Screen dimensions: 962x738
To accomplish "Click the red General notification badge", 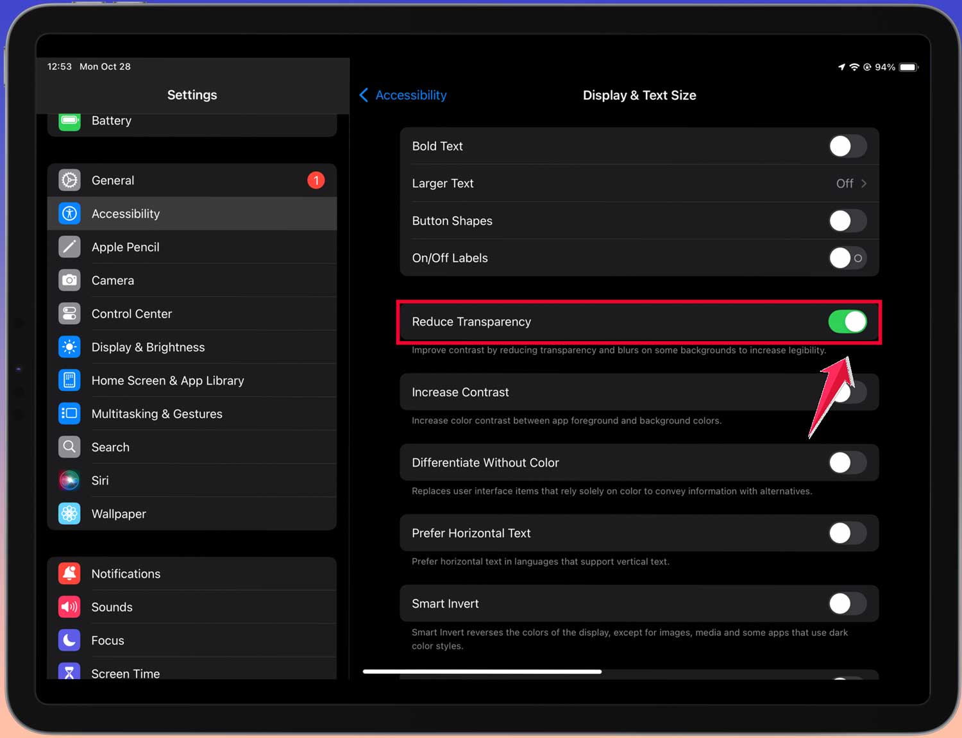I will pos(316,180).
